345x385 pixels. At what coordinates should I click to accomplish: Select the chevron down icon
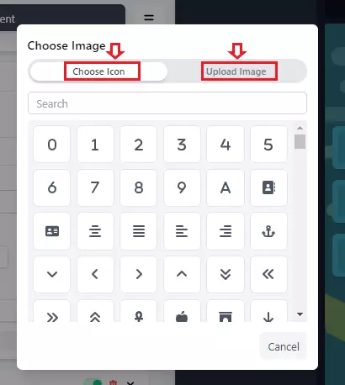(x=52, y=274)
